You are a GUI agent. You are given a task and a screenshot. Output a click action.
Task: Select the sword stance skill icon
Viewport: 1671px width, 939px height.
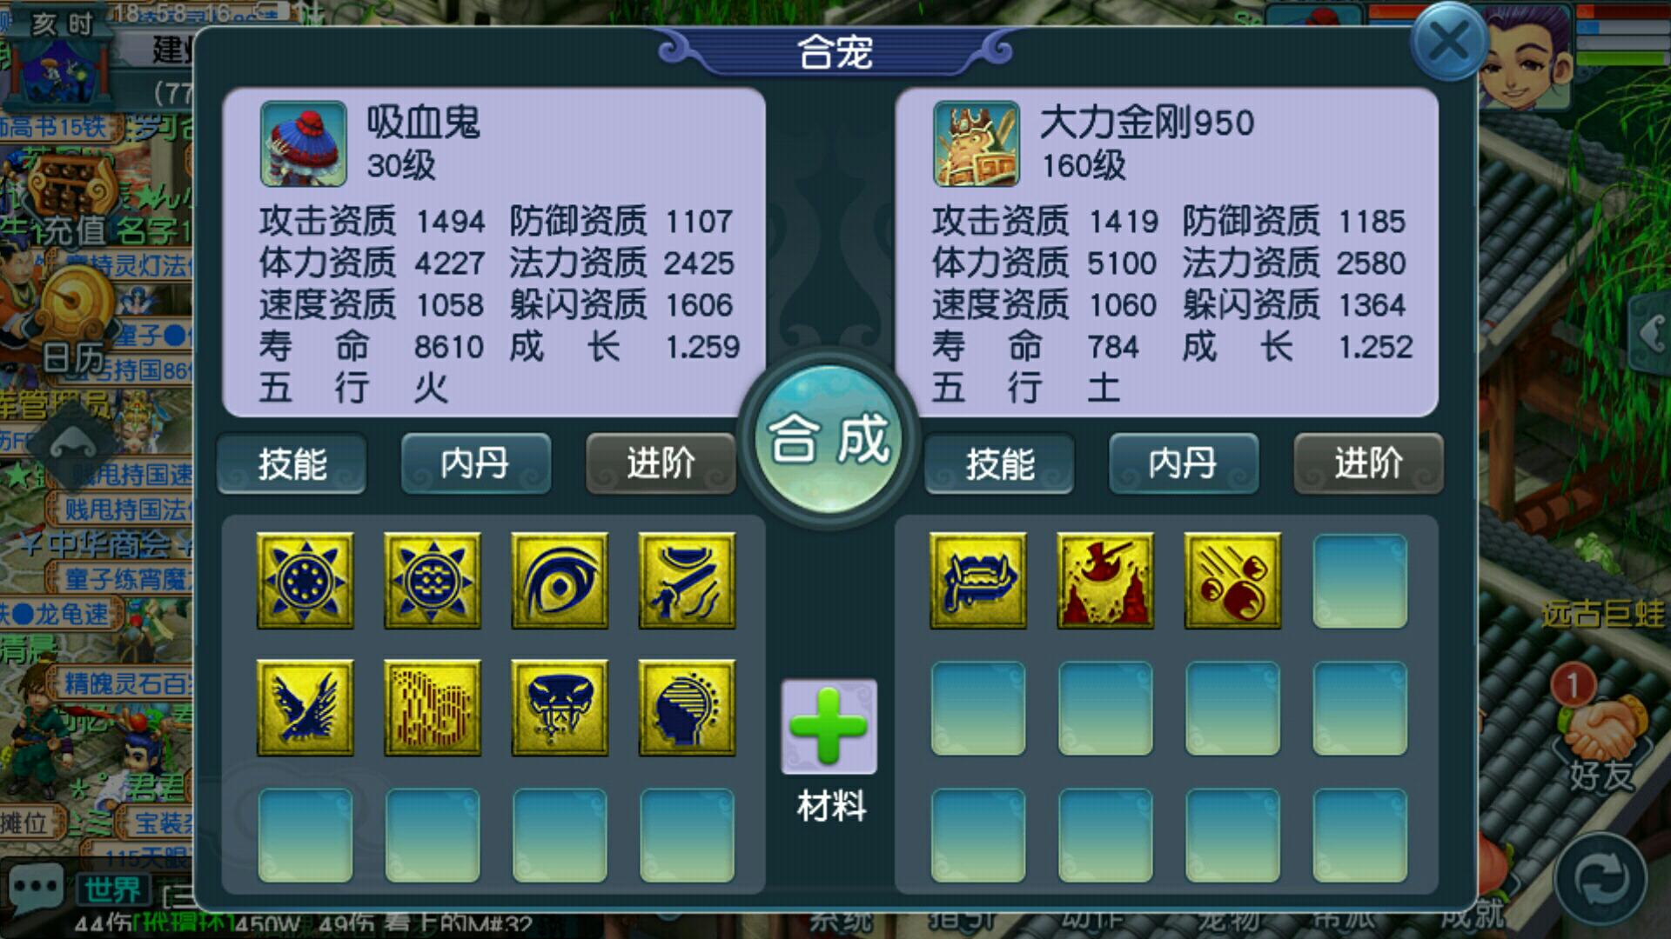686,581
